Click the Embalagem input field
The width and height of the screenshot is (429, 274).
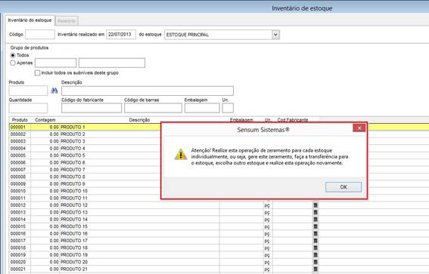tap(202, 108)
